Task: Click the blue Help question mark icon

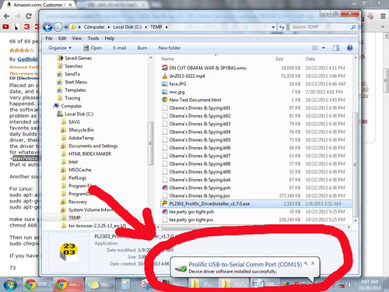Action: pyautogui.click(x=349, y=48)
